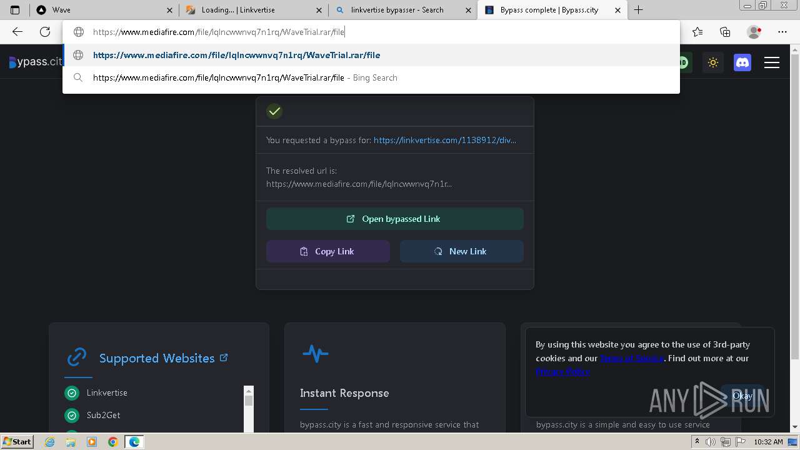Screen dimensions: 800x450
Task: Click the green success checkmark icon
Action: tap(274, 111)
